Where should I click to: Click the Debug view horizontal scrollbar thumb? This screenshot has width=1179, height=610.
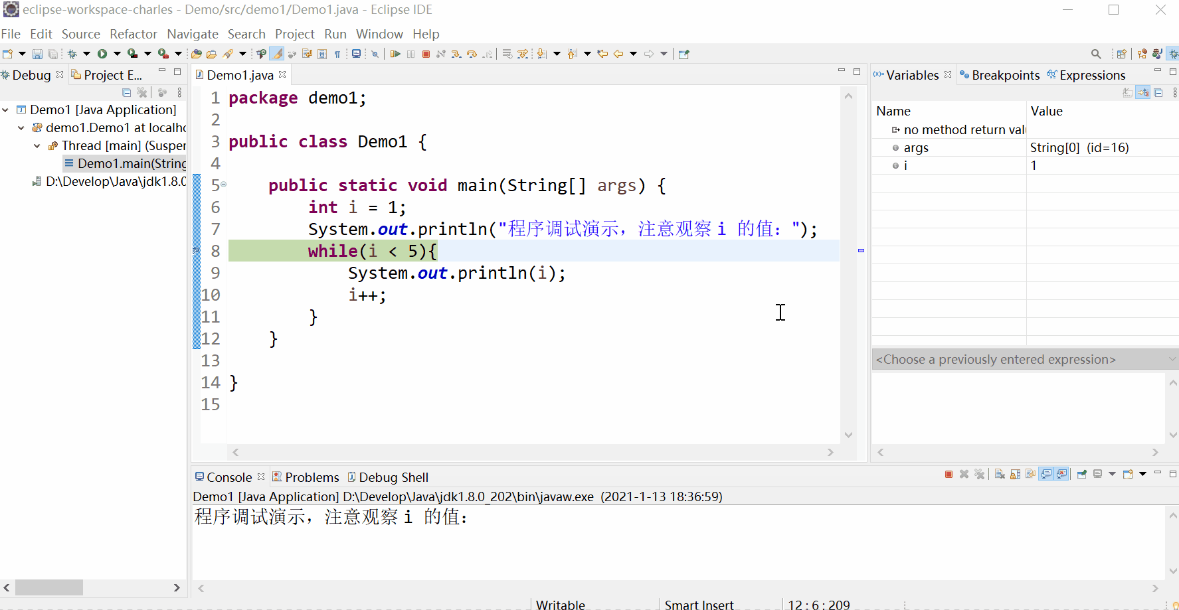[49, 587]
